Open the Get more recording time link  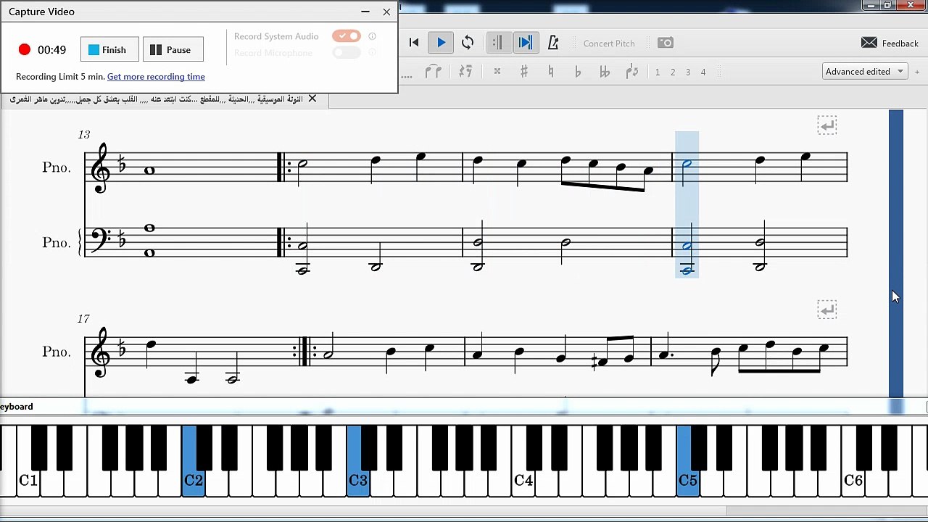[156, 77]
